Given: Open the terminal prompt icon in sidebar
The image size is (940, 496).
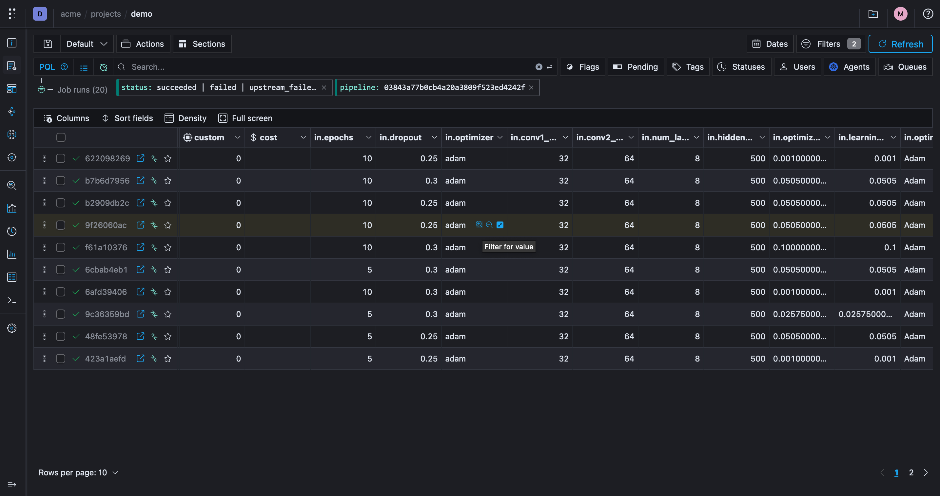Looking at the screenshot, I should click(x=12, y=300).
